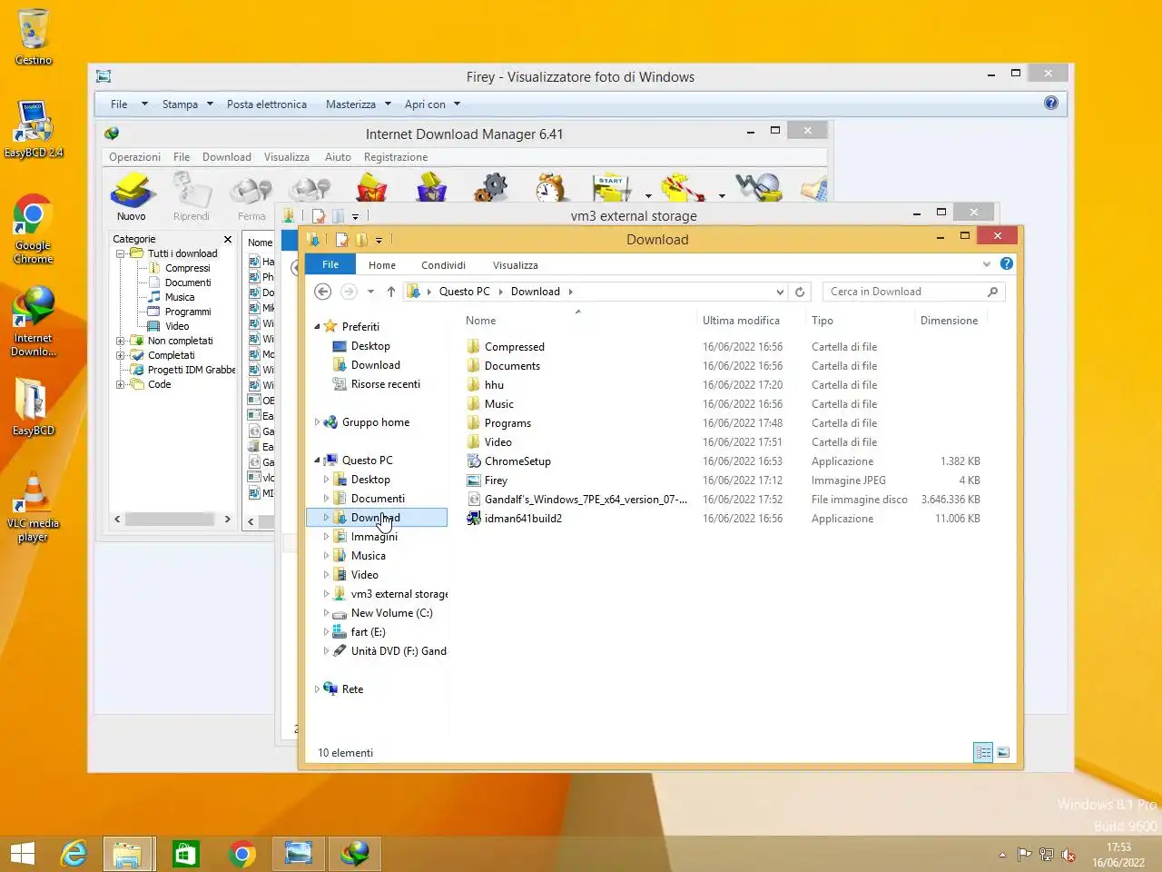The image size is (1162, 872).
Task: Click the Windows Store taskbar icon
Action: coord(185,854)
